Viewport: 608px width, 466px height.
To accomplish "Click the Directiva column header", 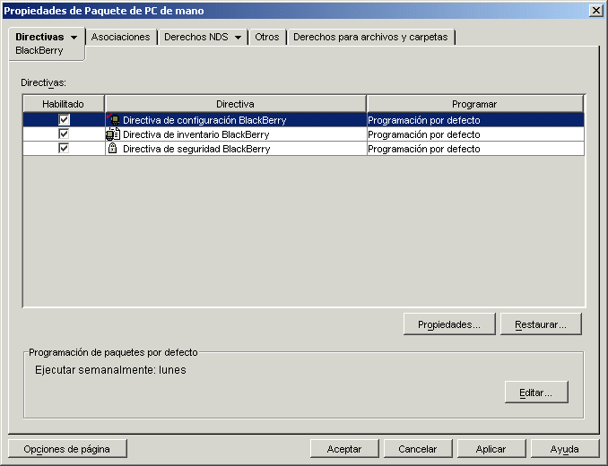I will tap(235, 104).
